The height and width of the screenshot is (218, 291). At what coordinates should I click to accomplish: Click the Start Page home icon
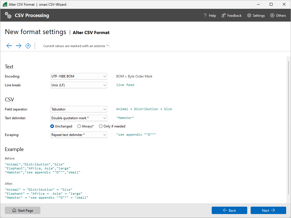14,210
